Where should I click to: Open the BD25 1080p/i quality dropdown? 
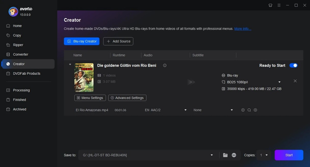[279, 82]
